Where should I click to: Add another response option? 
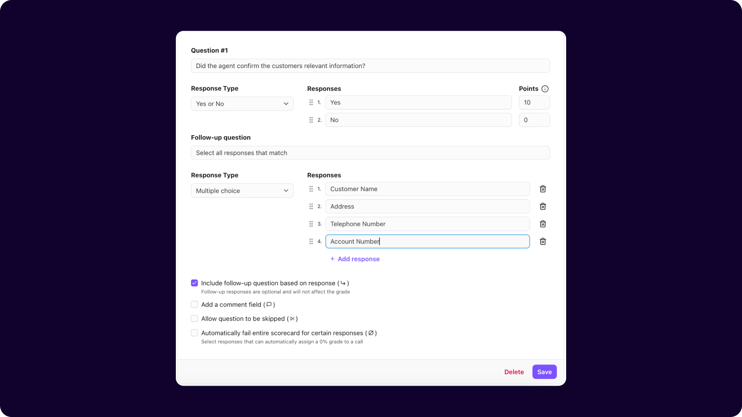(x=358, y=259)
